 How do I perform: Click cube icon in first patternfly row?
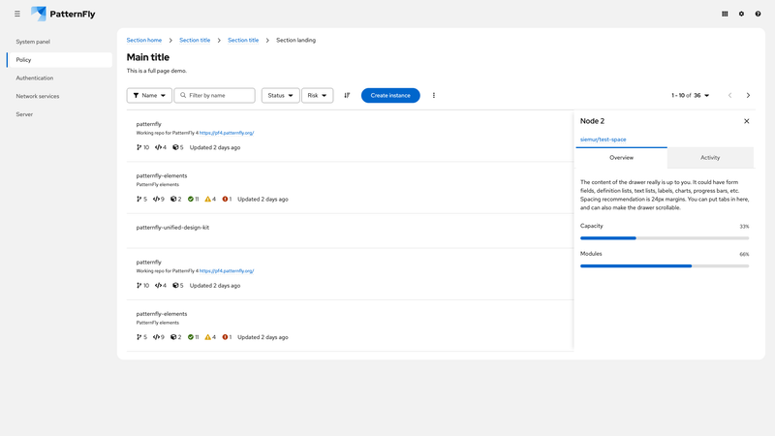[x=175, y=147]
